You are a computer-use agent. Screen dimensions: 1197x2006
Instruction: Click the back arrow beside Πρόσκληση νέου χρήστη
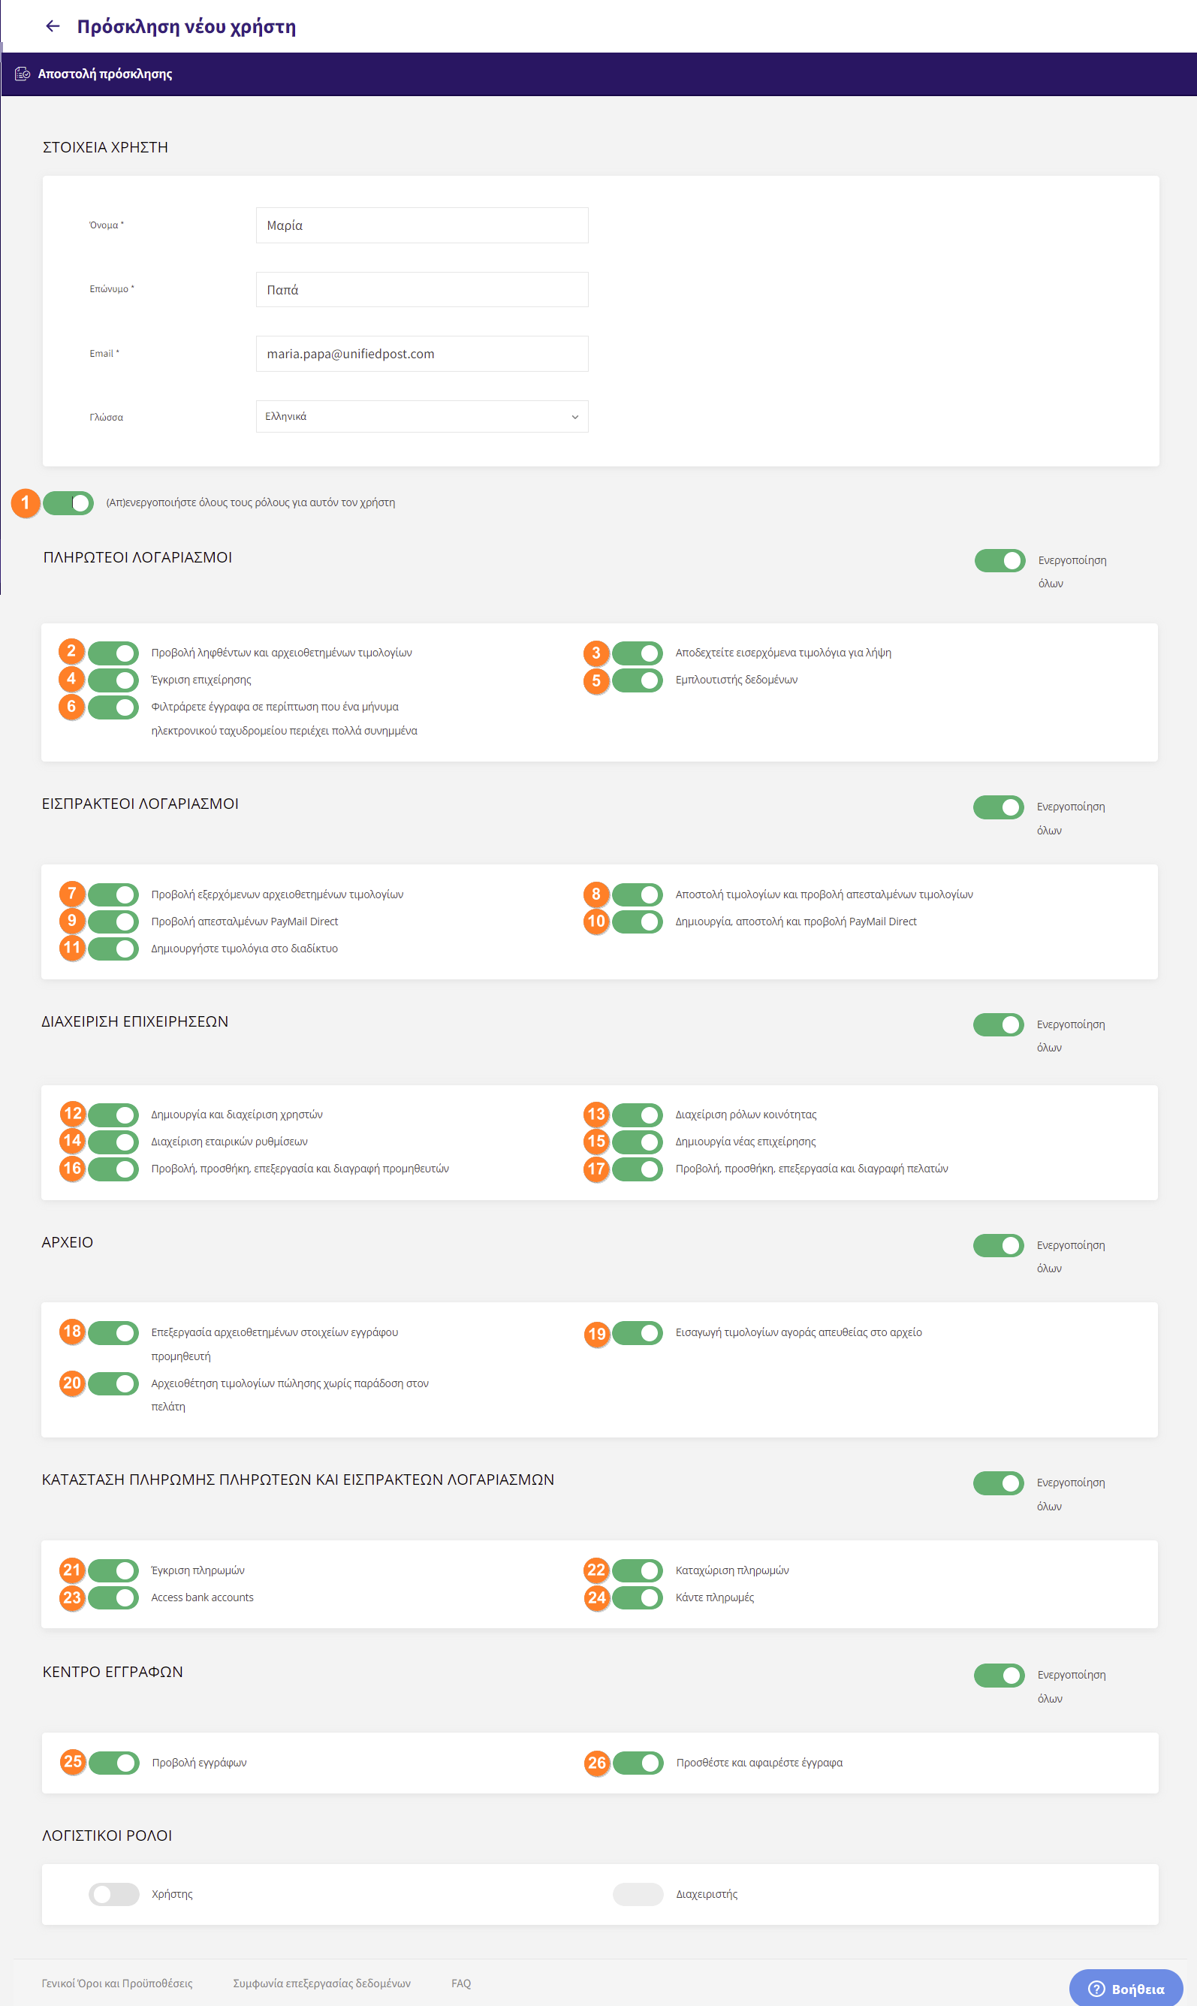tap(53, 26)
